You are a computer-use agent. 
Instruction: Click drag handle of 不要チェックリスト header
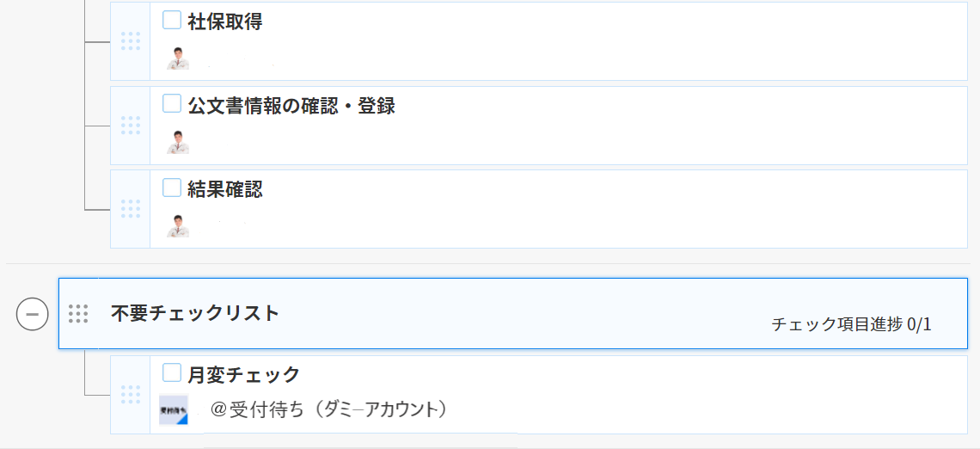(78, 313)
